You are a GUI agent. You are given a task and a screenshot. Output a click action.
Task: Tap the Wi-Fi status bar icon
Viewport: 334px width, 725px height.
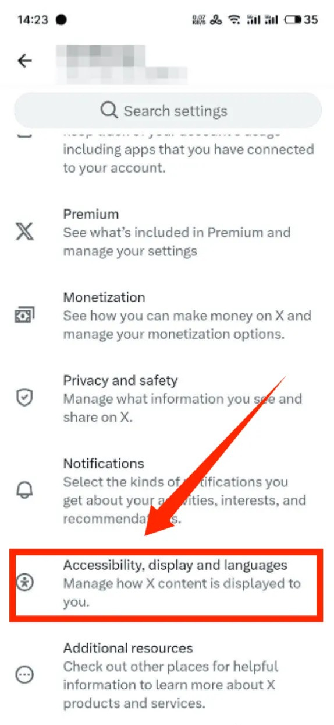(234, 20)
